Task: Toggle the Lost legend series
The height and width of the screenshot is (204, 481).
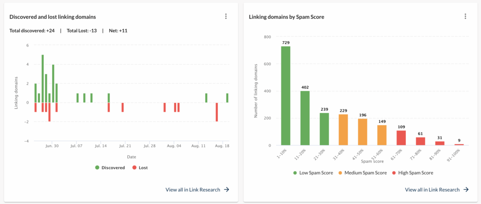Action: click(x=140, y=167)
